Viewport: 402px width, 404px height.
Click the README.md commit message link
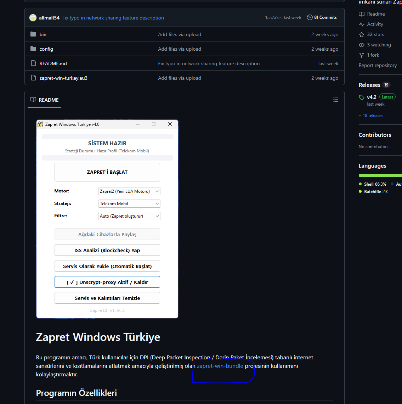[209, 64]
